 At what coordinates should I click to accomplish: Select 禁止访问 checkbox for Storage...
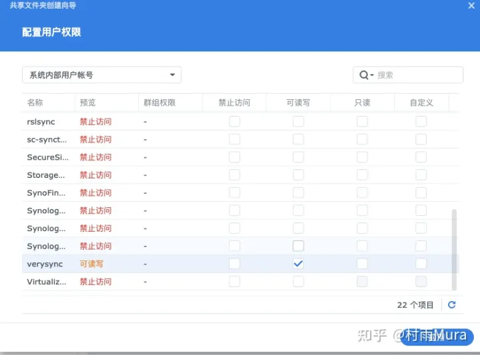[235, 175]
